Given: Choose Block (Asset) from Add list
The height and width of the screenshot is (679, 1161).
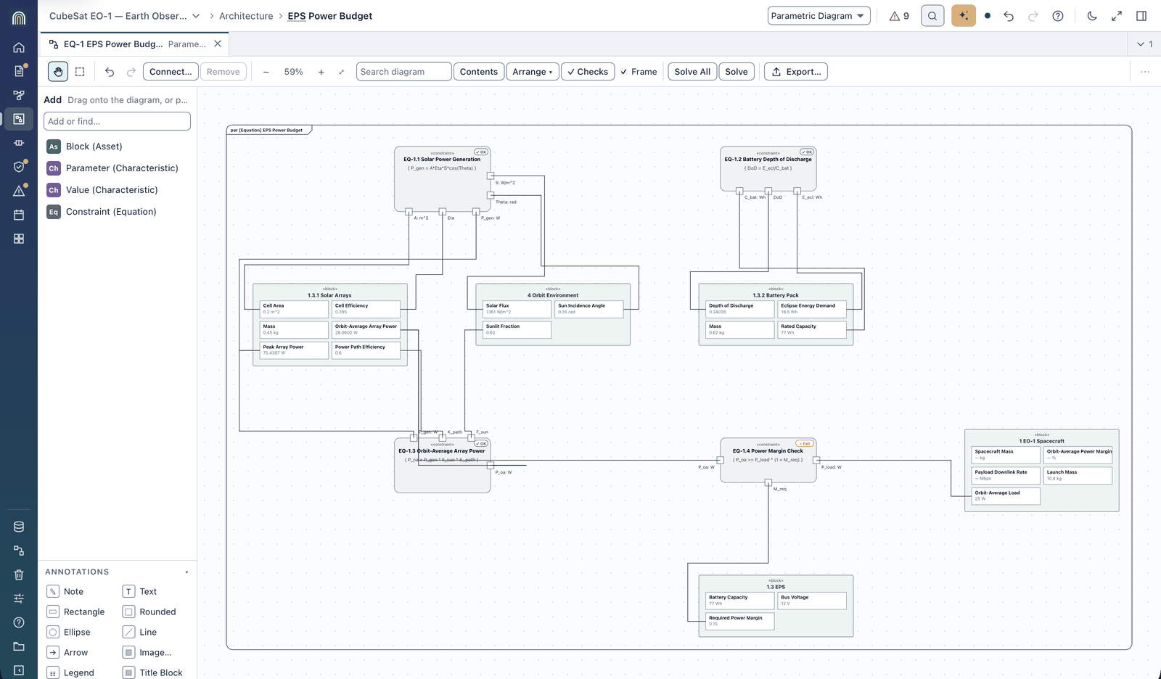Looking at the screenshot, I should [x=94, y=147].
